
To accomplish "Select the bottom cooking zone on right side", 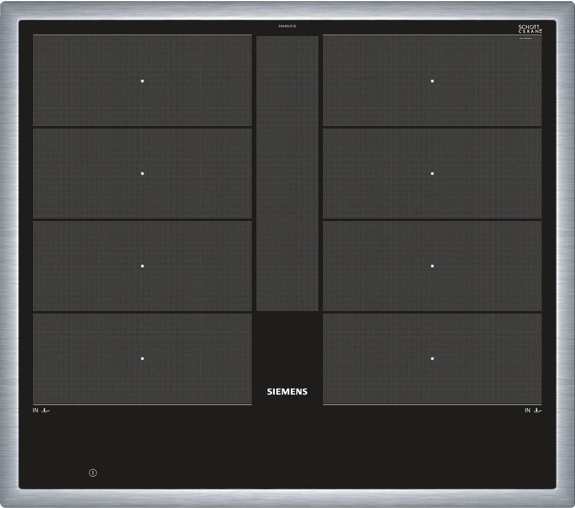I will 432,359.
